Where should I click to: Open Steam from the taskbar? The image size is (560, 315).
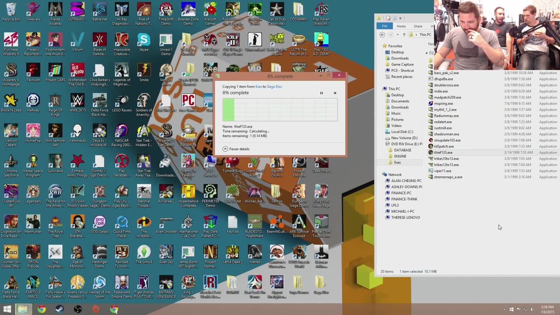pyautogui.click(x=59, y=309)
